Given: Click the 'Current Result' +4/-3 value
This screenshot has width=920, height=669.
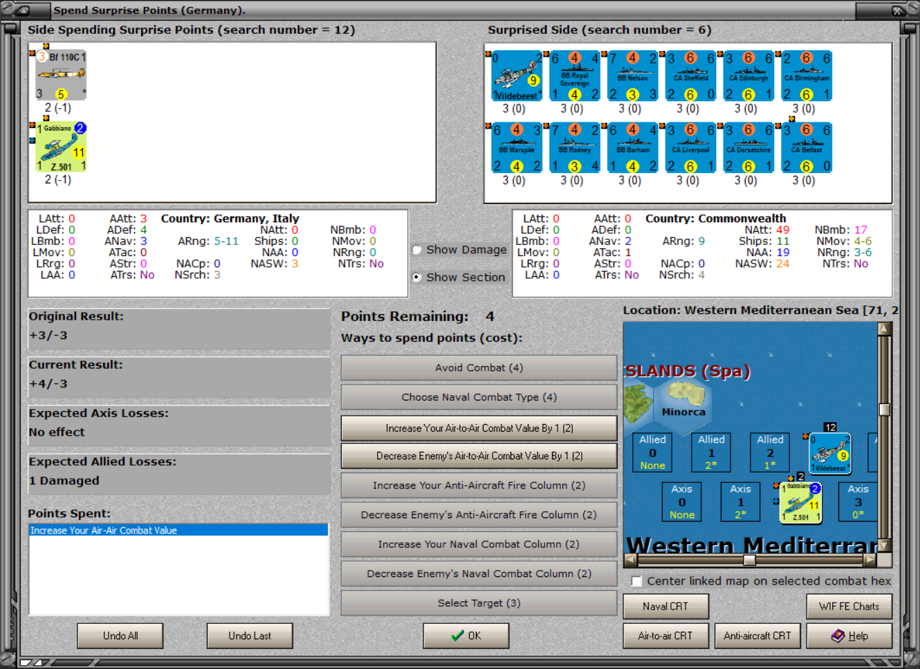Looking at the screenshot, I should point(48,384).
